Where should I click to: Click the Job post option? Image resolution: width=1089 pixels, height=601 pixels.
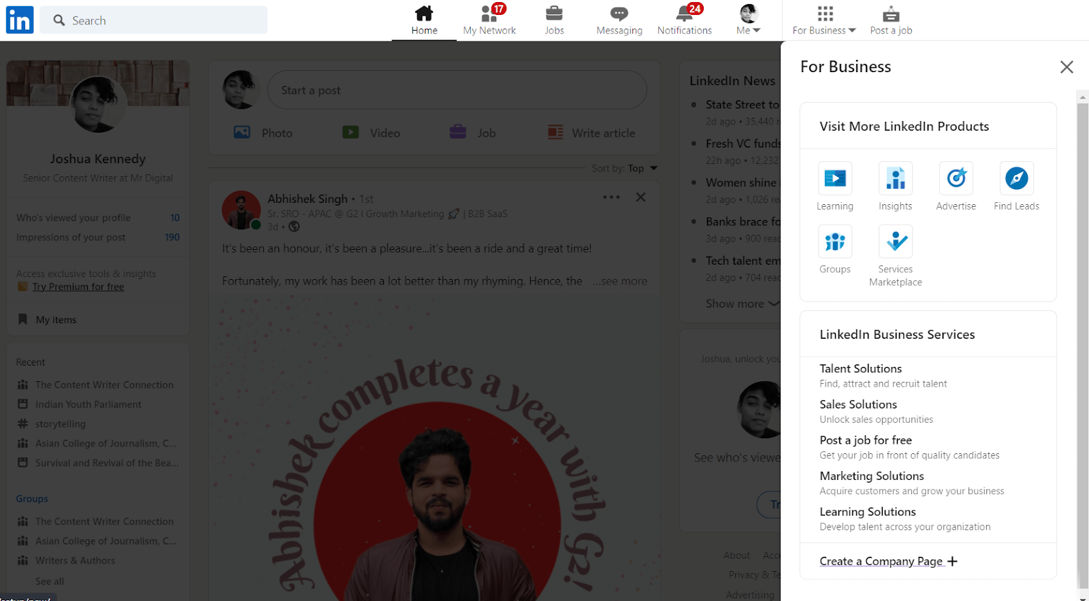click(472, 133)
